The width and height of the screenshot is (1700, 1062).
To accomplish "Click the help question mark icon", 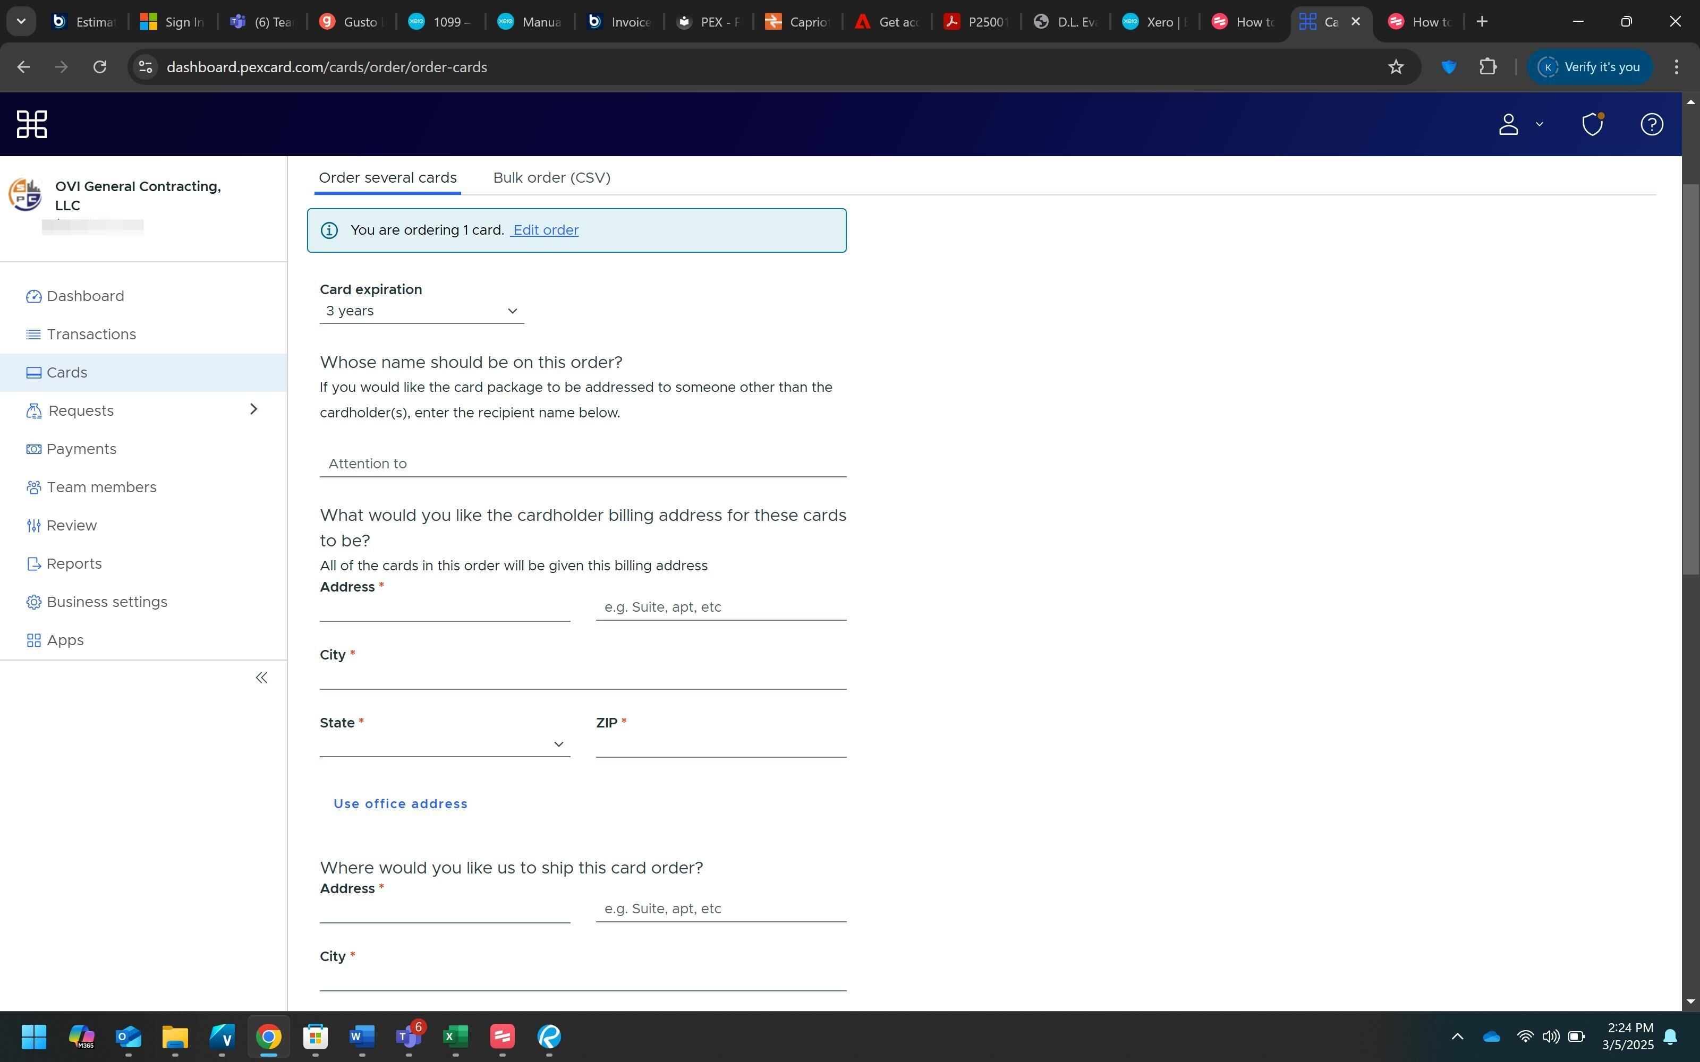I will [1651, 124].
